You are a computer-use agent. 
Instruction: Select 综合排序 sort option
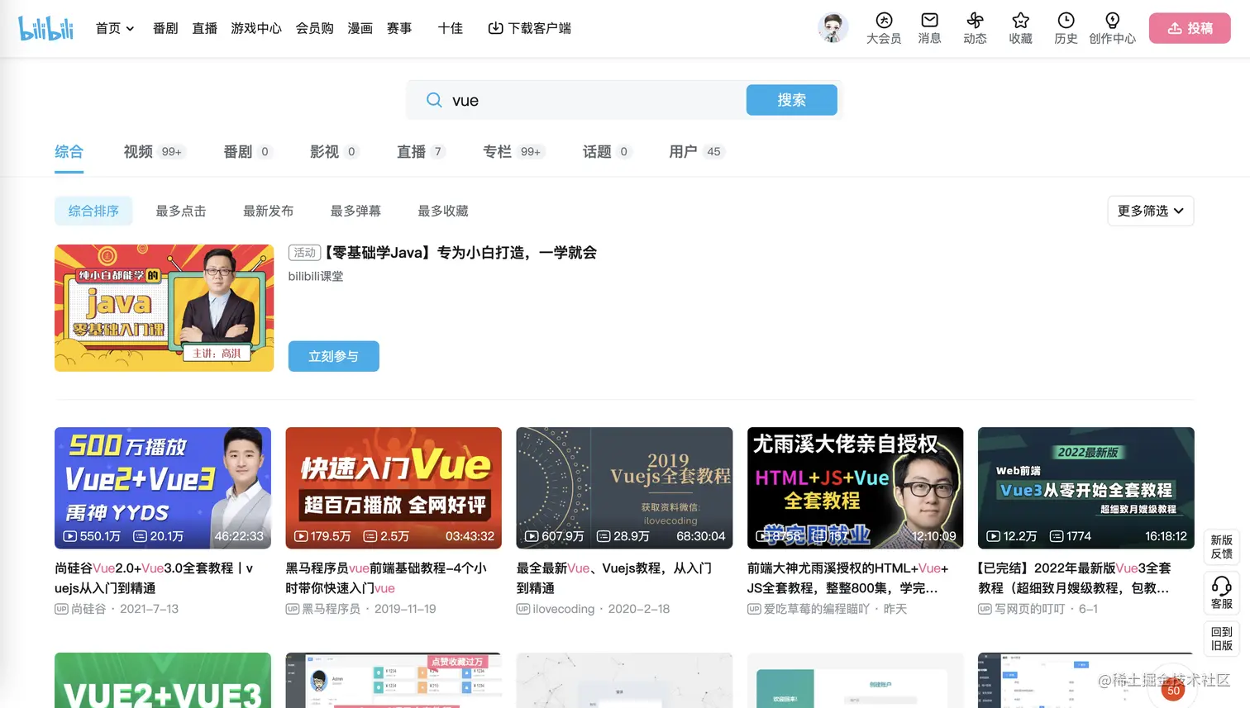[x=93, y=211]
